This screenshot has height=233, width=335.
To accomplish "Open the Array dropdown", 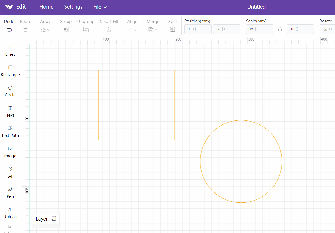I will (x=45, y=30).
